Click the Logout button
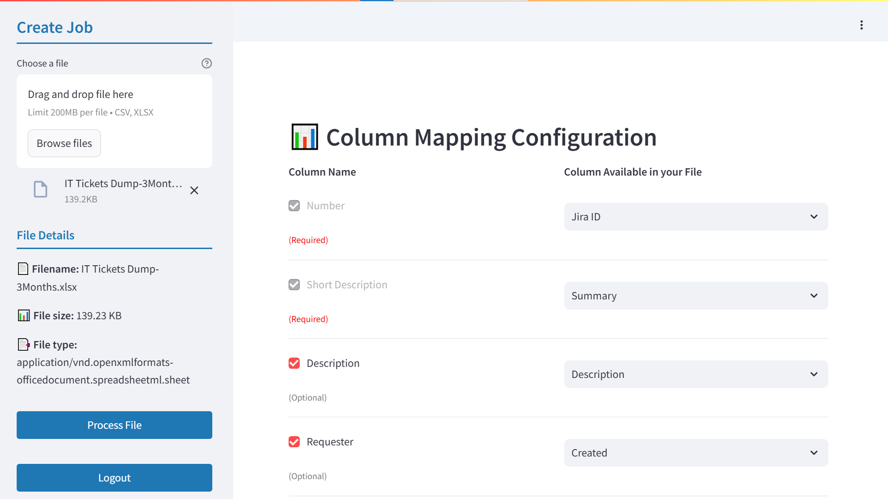 (x=114, y=478)
